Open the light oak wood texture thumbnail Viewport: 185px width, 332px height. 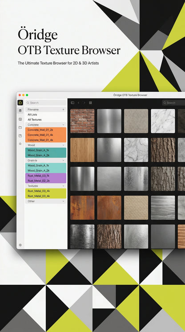(82, 150)
